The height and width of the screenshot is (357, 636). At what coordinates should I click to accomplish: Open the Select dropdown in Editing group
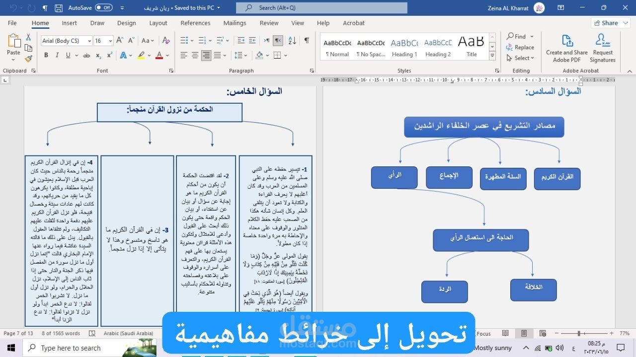520,58
